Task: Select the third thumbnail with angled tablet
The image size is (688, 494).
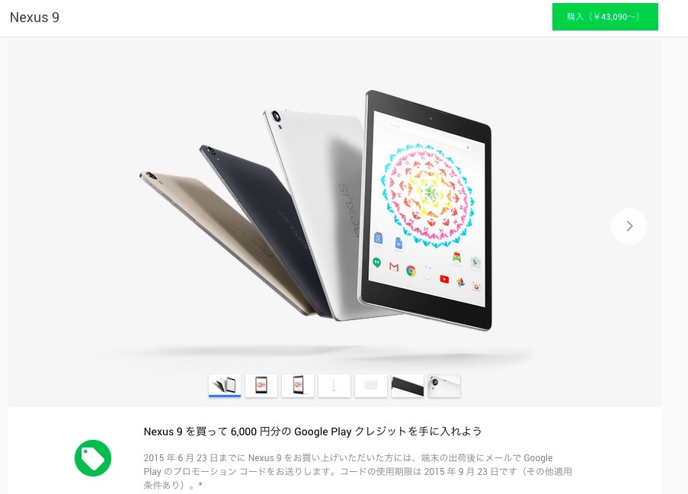Action: click(x=298, y=386)
